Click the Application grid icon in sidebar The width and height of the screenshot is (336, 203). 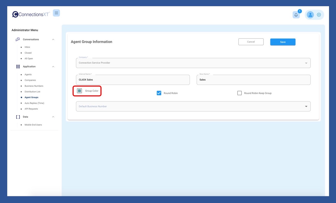[18, 67]
